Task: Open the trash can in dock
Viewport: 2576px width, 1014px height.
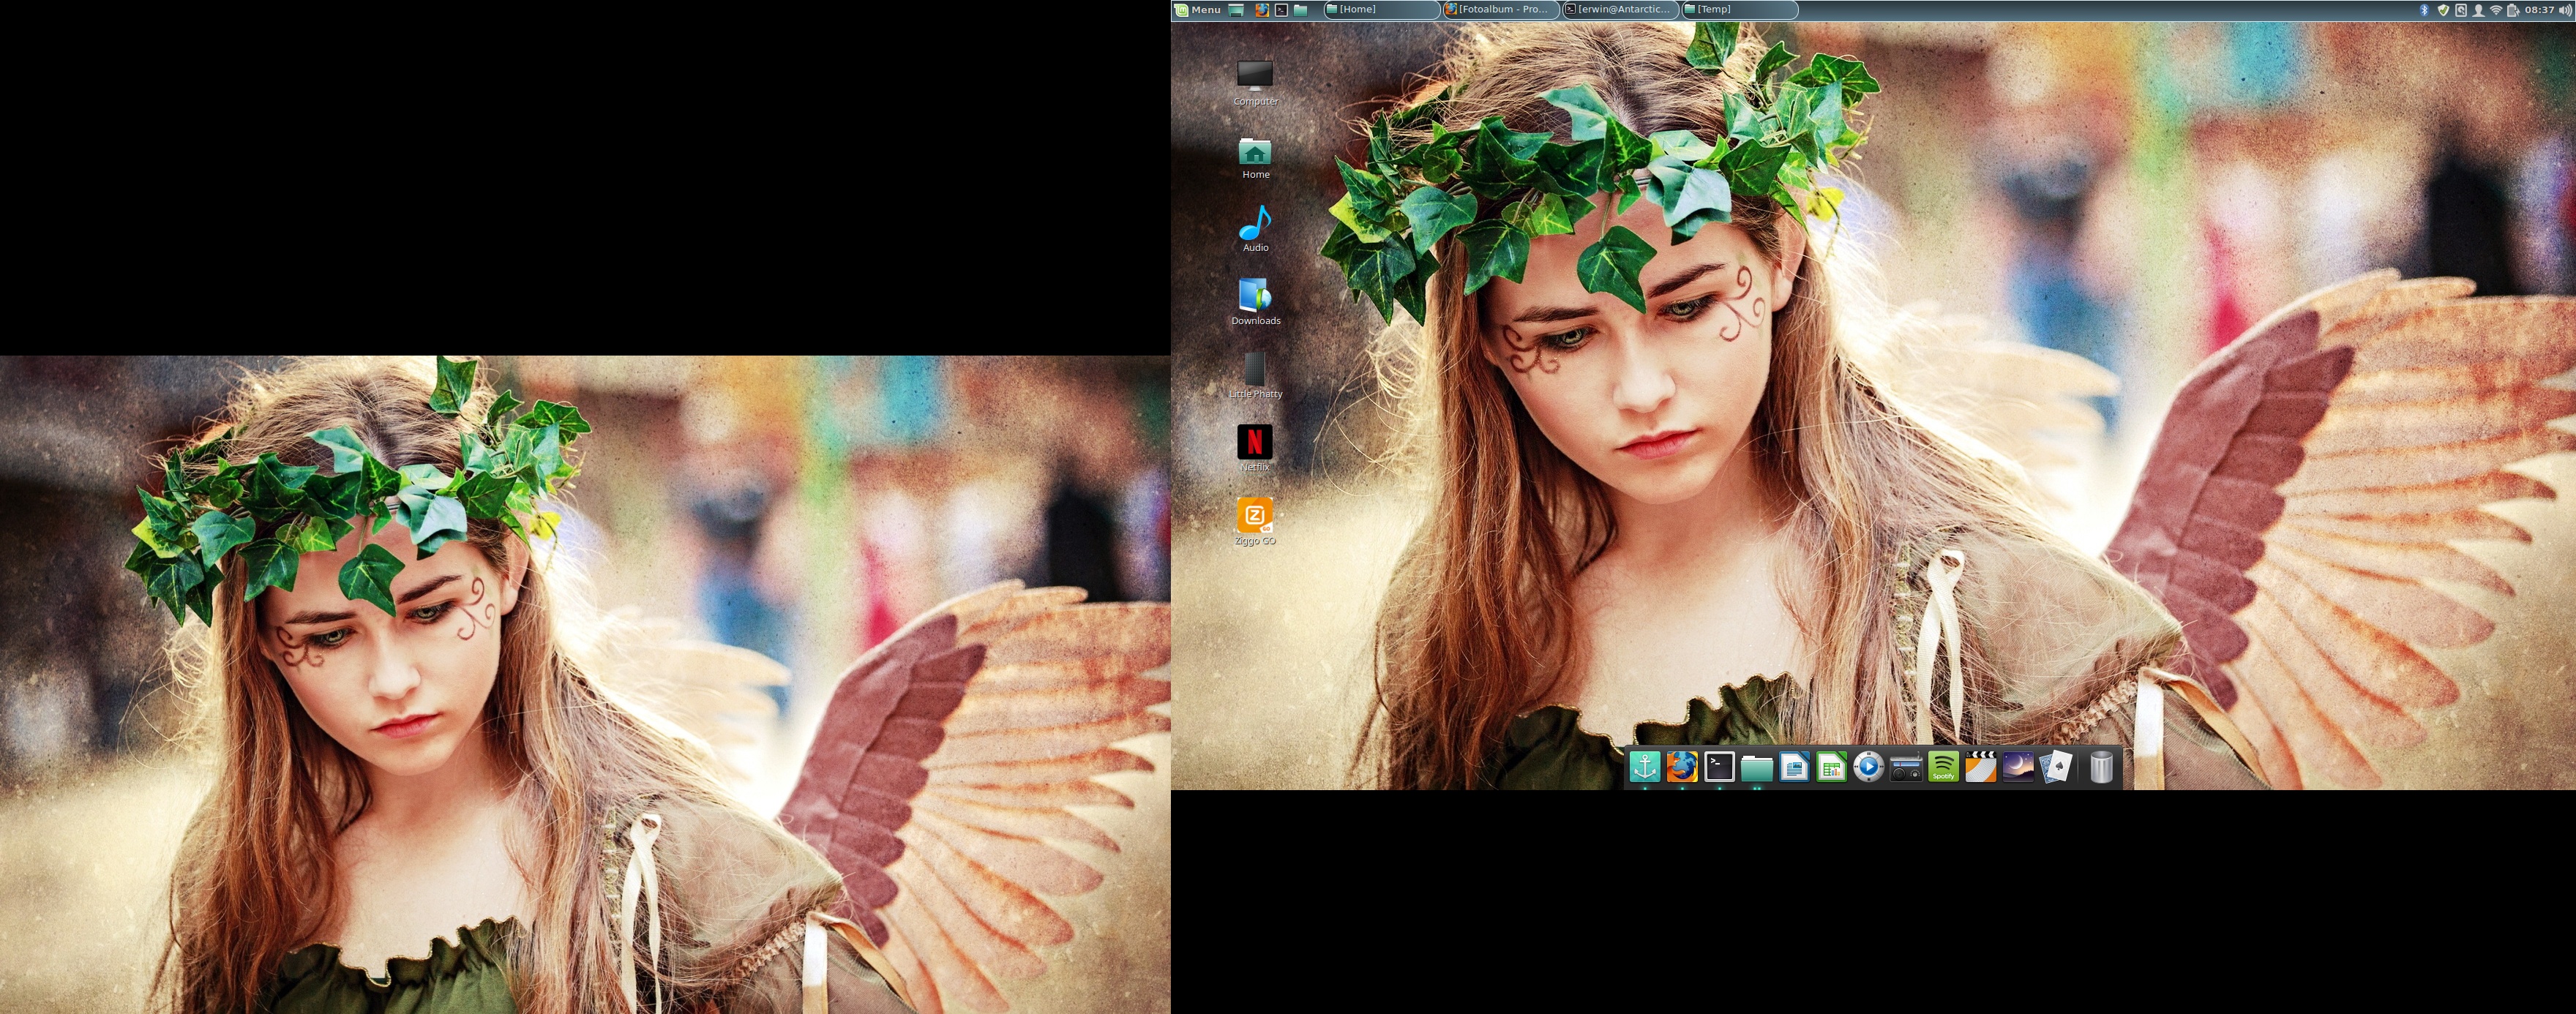Action: [x=2101, y=767]
